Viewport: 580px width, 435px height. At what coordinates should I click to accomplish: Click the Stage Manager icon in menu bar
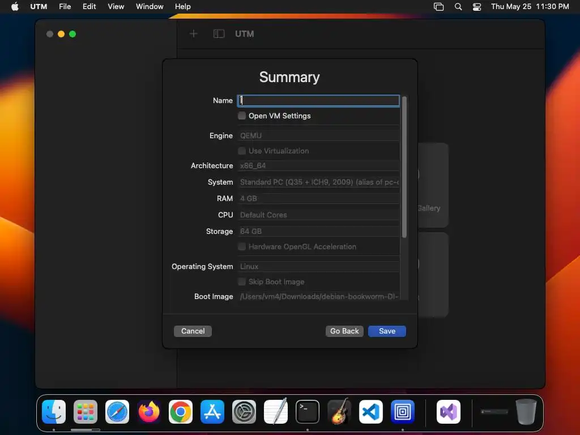(x=439, y=7)
